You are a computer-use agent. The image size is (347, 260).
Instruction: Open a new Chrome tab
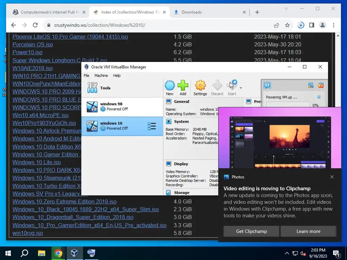(257, 12)
